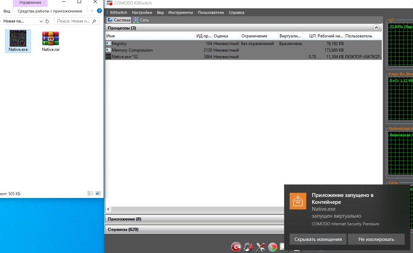Refresh the Explorer folder view
Screen dimensions: 413x253
[47, 21]
